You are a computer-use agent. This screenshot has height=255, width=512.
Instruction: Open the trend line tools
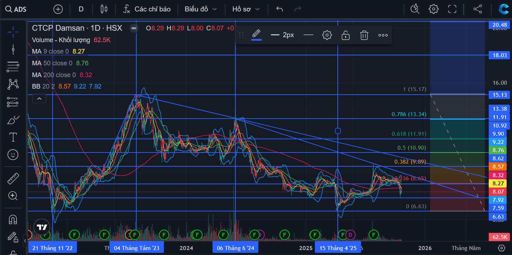[13, 49]
